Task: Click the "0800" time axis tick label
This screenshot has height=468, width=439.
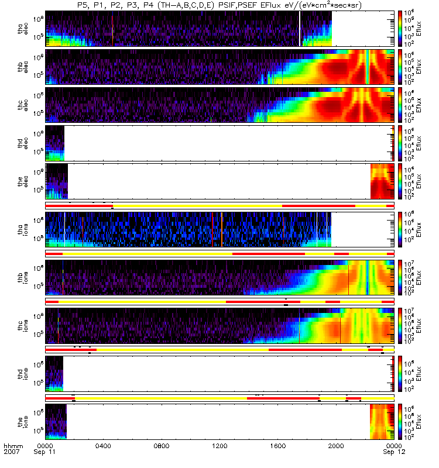Action: point(162,446)
